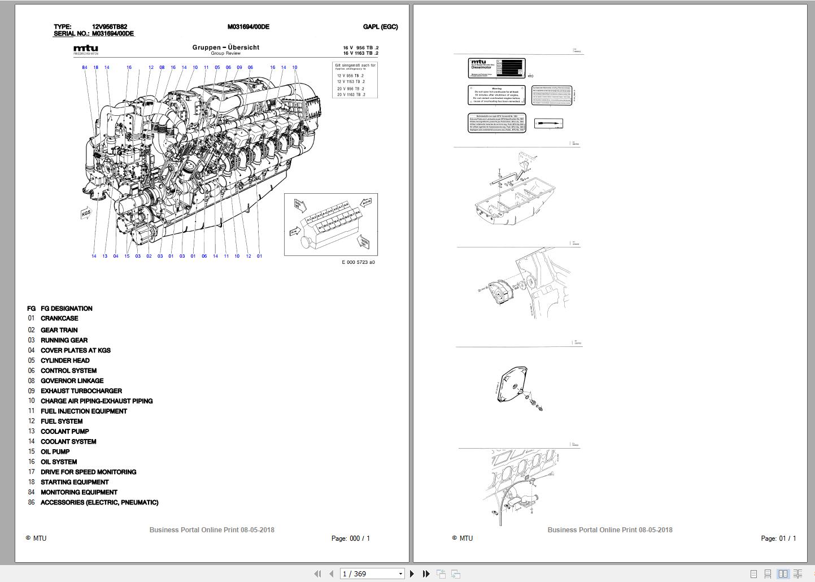
Task: Click 'RUNNING GEAR' designation text
Action: pyautogui.click(x=64, y=340)
